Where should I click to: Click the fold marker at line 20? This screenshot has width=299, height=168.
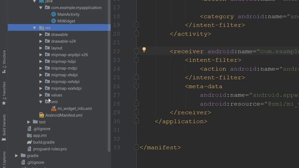pyautogui.click(x=136, y=33)
